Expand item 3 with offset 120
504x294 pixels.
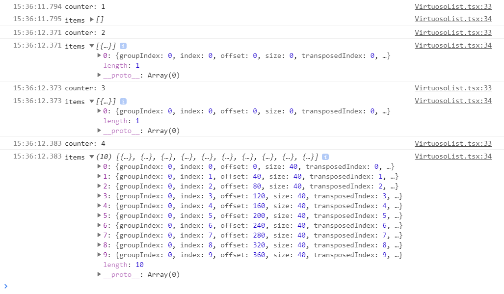[99, 196]
